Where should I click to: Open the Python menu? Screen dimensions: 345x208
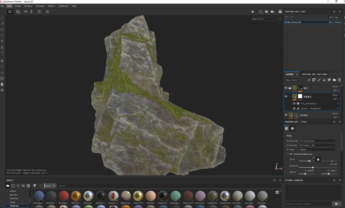[51, 6]
